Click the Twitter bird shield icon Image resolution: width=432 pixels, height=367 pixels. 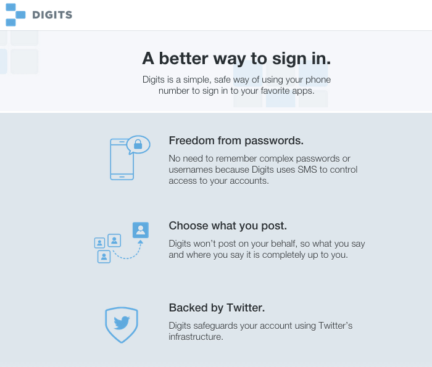[x=122, y=325]
